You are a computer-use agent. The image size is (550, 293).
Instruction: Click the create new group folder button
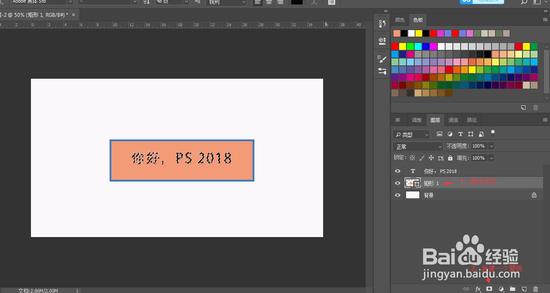(512, 289)
